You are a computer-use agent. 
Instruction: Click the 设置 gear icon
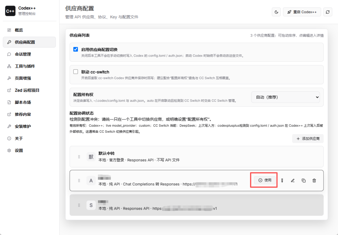click(9, 151)
